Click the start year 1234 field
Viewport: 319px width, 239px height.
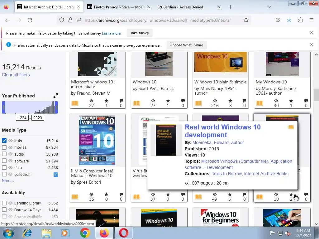(x=22, y=118)
